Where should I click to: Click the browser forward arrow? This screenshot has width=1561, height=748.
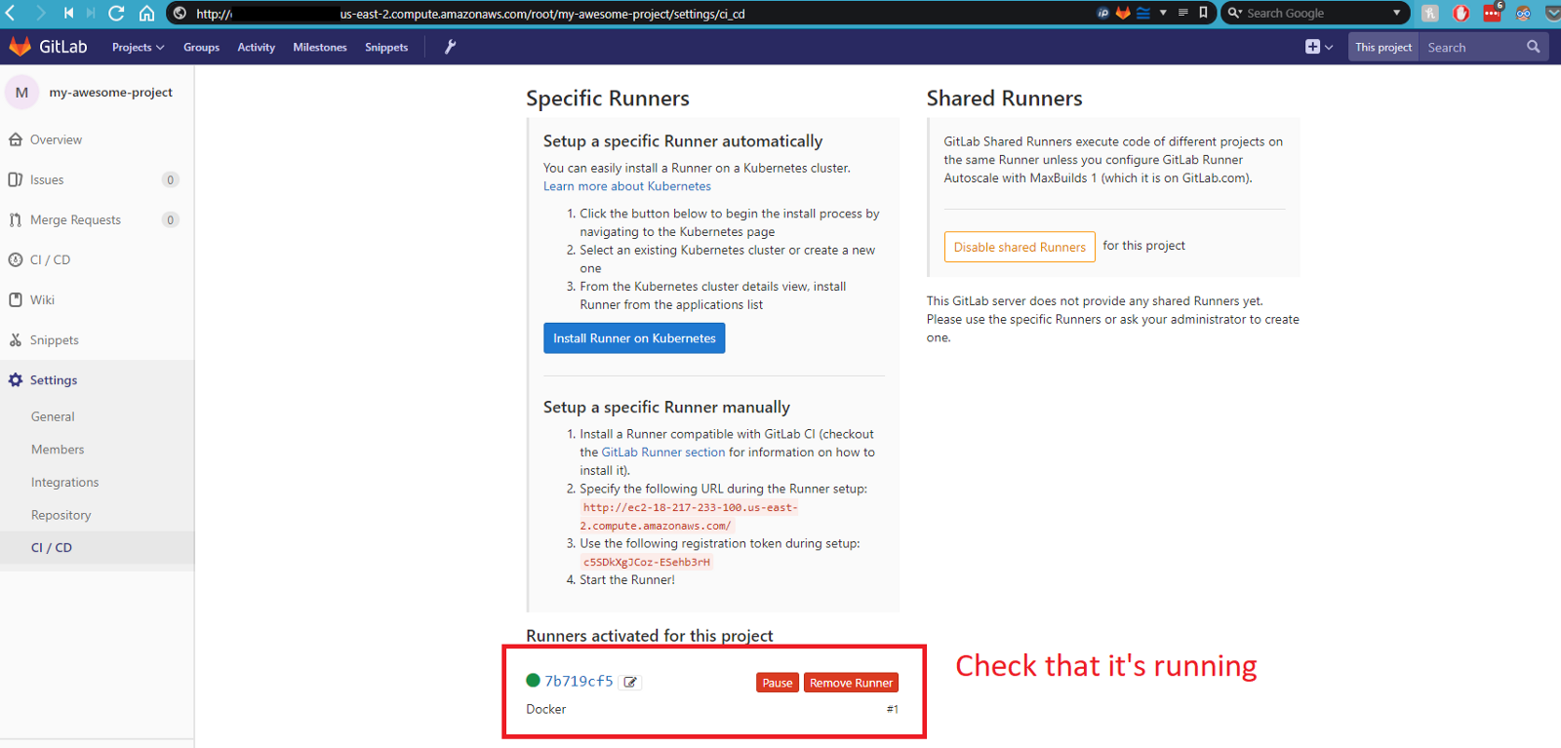(x=40, y=13)
